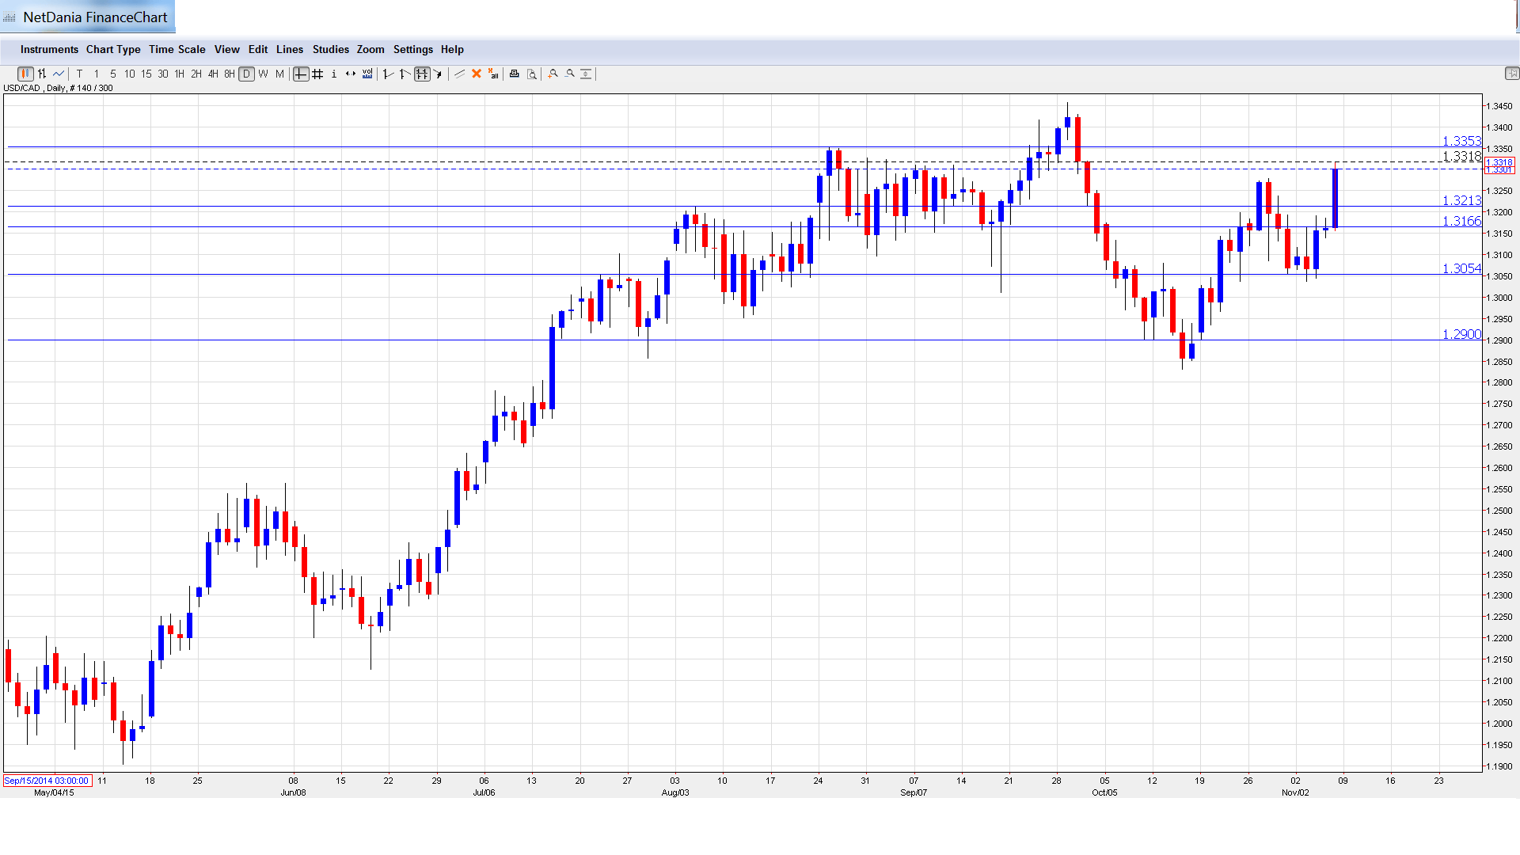Open the Lines menu
The image size is (1520, 855).
pyautogui.click(x=290, y=49)
